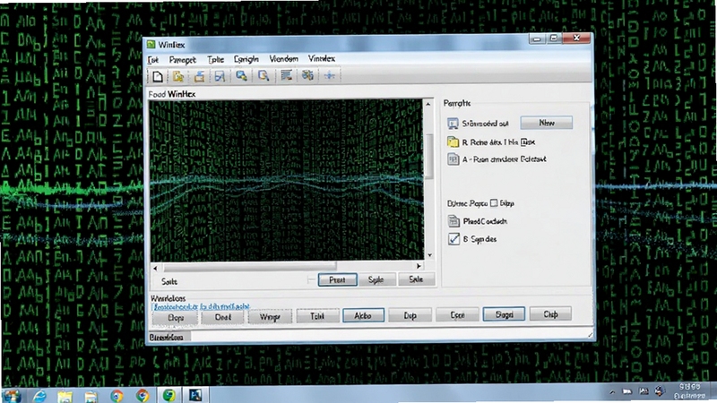Click the Takt button in bottom row
Screen dimensions: 717x403
(x=317, y=316)
